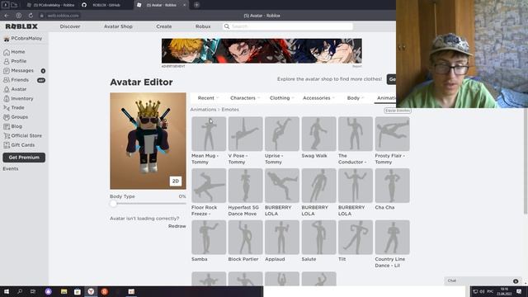
Task: Open Yandex browser in taskbar
Action: pyautogui.click(x=91, y=291)
